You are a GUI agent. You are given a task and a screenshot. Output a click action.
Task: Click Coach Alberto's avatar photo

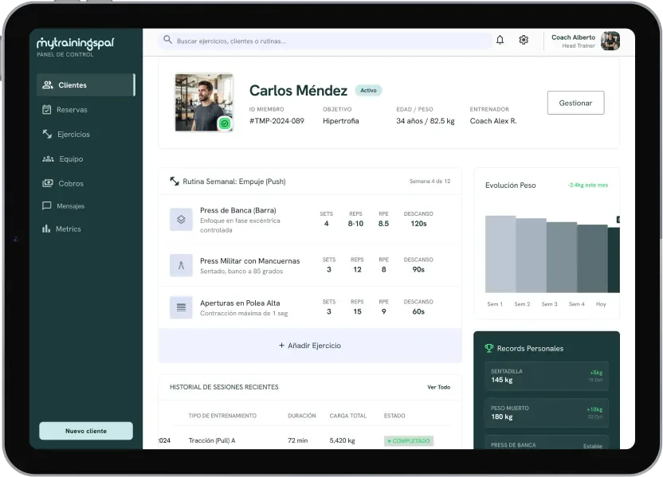[610, 41]
